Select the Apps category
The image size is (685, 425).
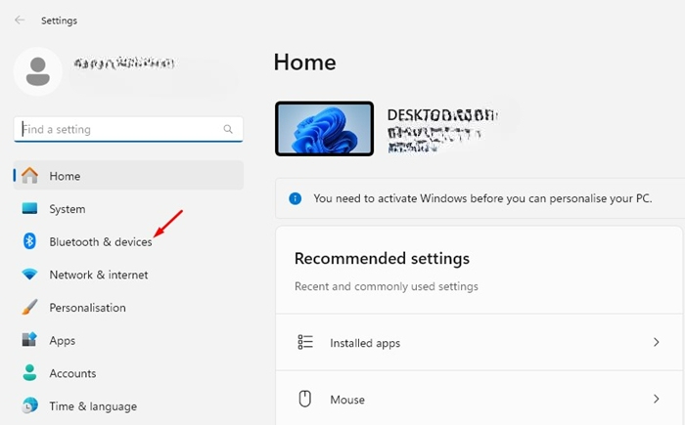coord(128,340)
